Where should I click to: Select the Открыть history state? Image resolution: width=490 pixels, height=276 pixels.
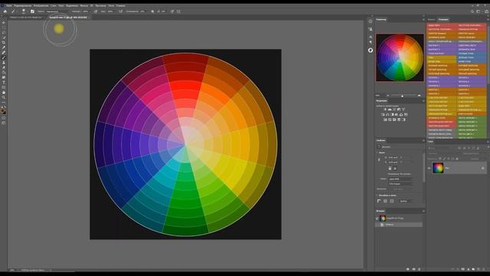399,225
